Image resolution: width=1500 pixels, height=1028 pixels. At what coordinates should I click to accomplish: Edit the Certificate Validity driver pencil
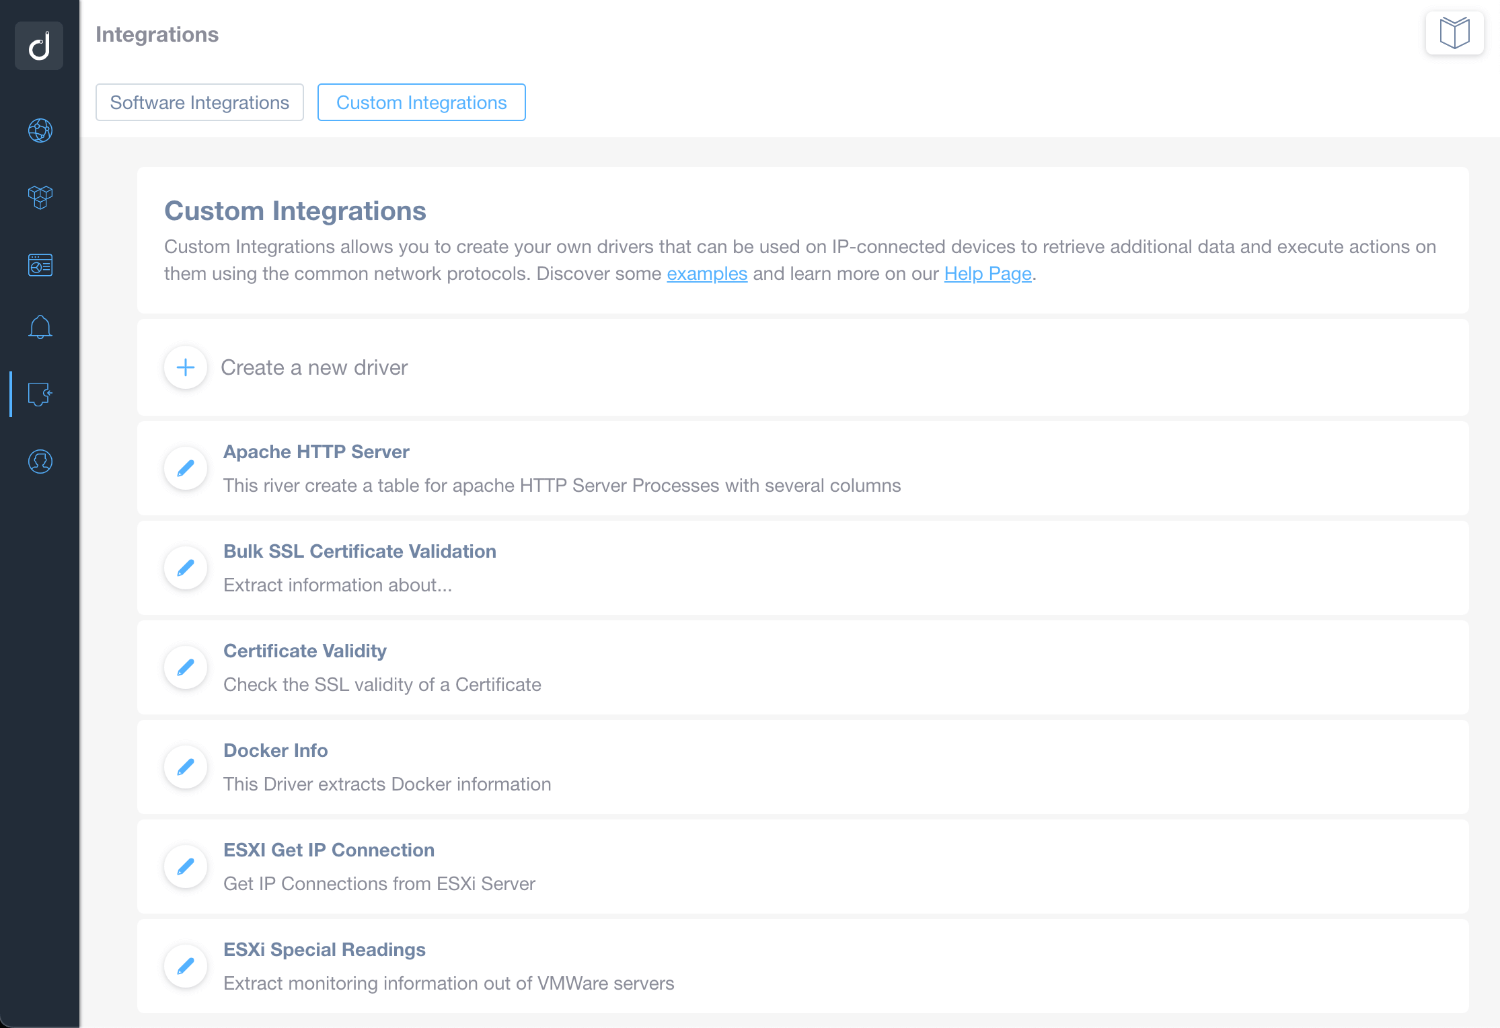[186, 667]
